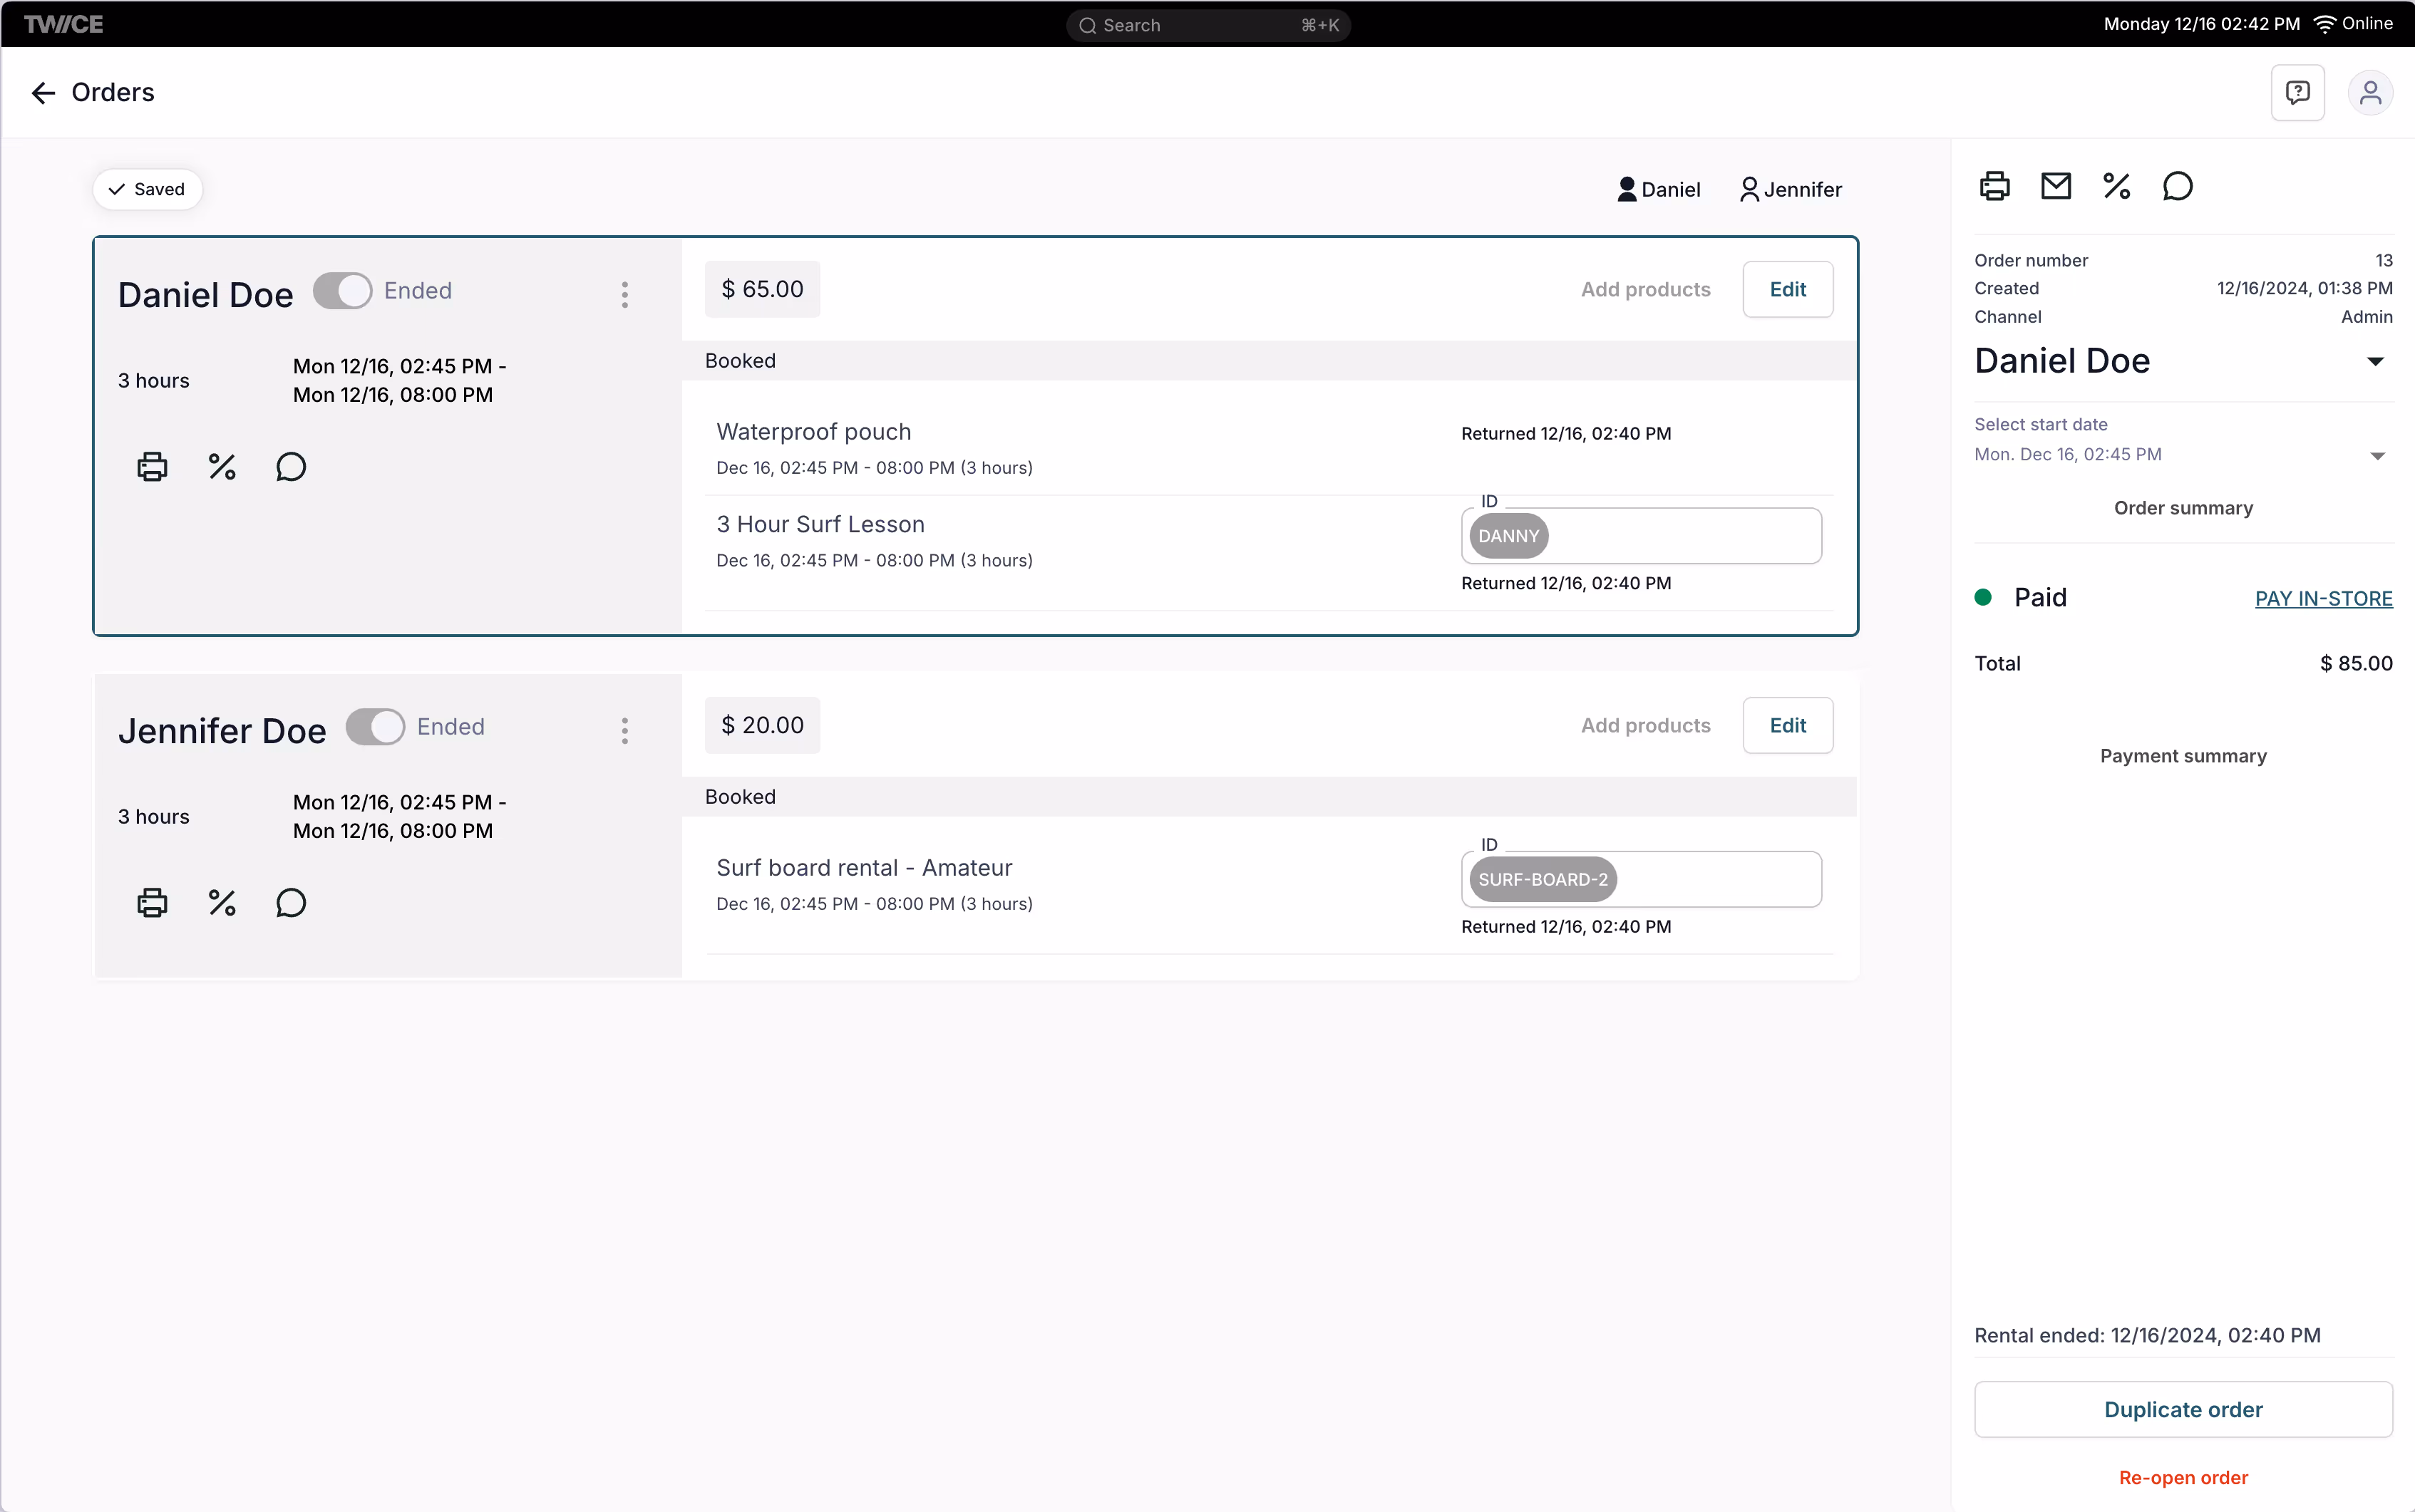Open the Select start date dropdown
This screenshot has width=2415, height=1512.
tap(2377, 456)
